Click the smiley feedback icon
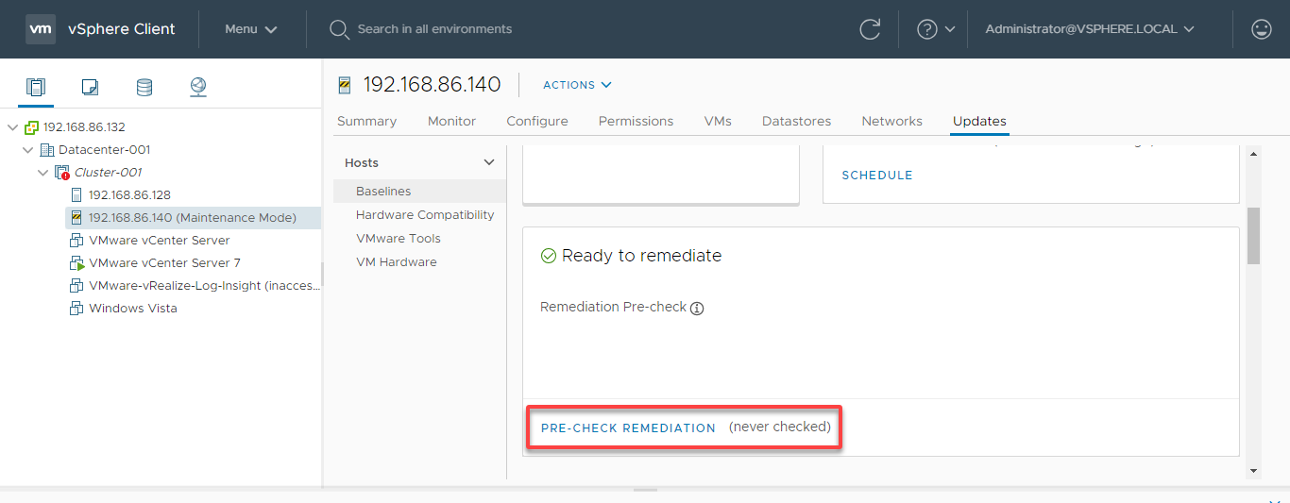This screenshot has width=1290, height=503. point(1262,29)
